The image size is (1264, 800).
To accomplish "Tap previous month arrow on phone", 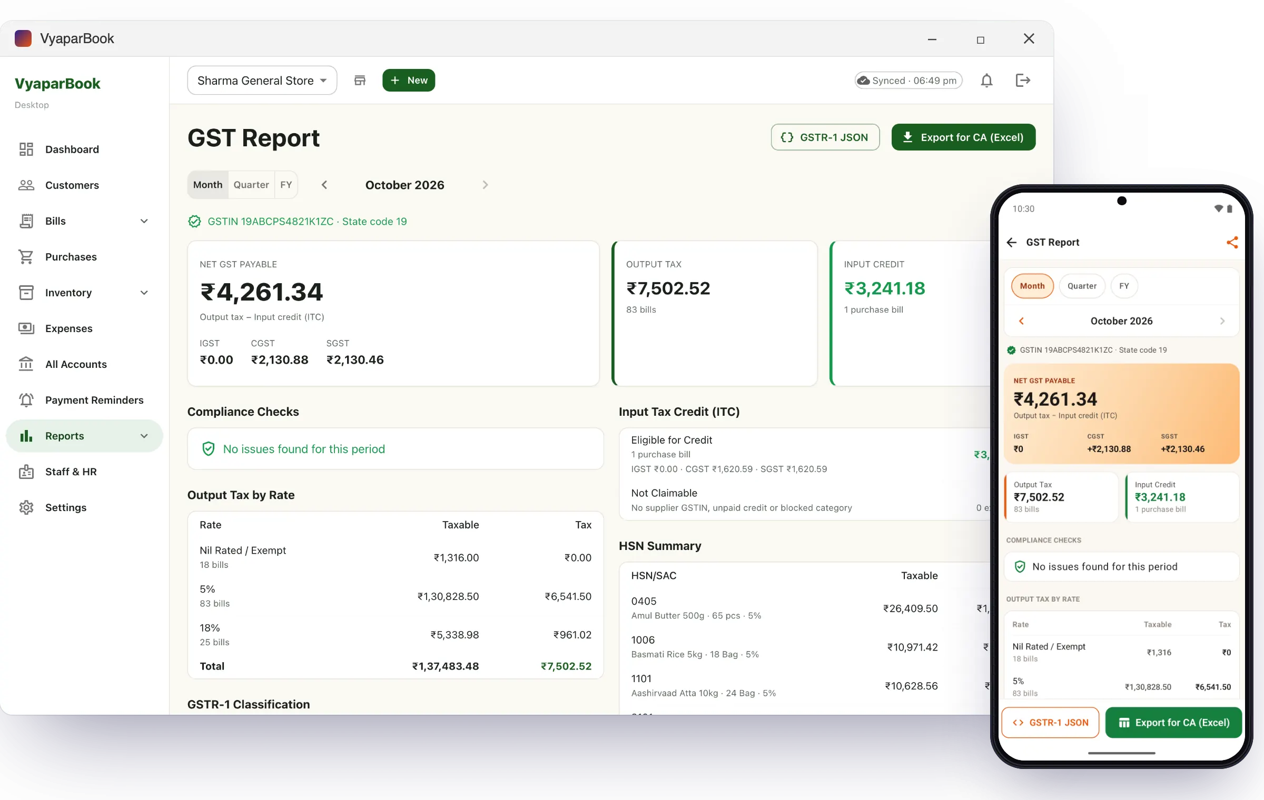I will (1021, 321).
